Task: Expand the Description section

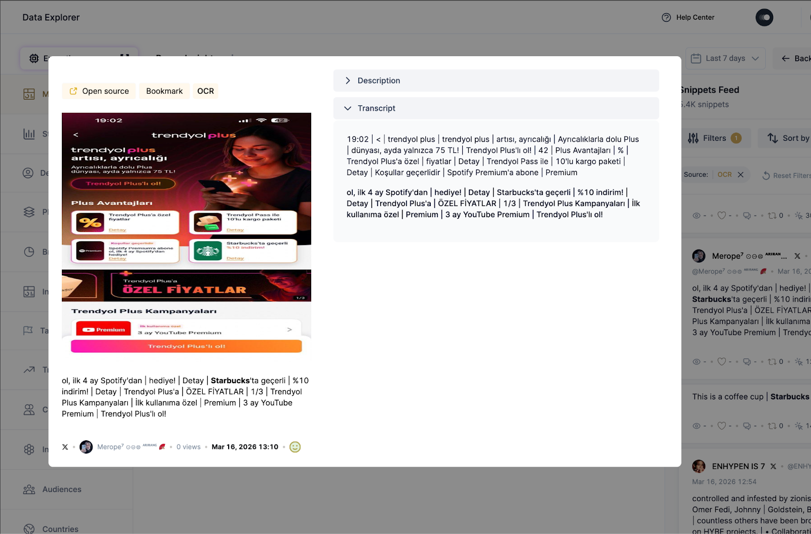Action: tap(496, 80)
